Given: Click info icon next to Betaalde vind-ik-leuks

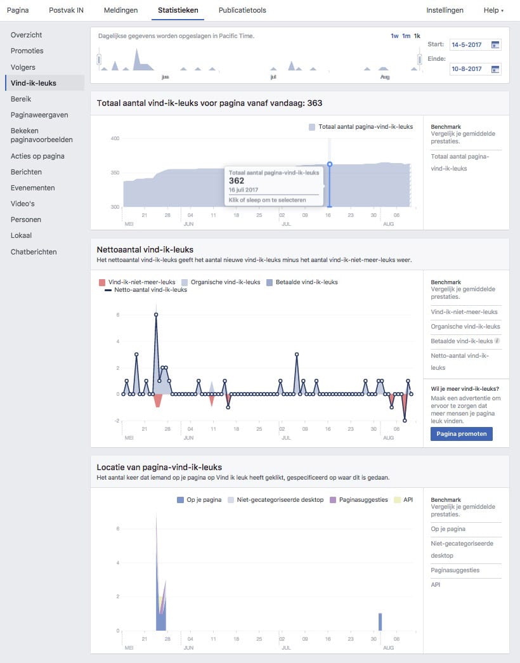Looking at the screenshot, I should point(498,341).
